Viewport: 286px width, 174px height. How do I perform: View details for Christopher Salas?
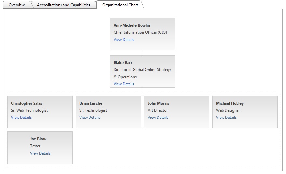coord(21,118)
